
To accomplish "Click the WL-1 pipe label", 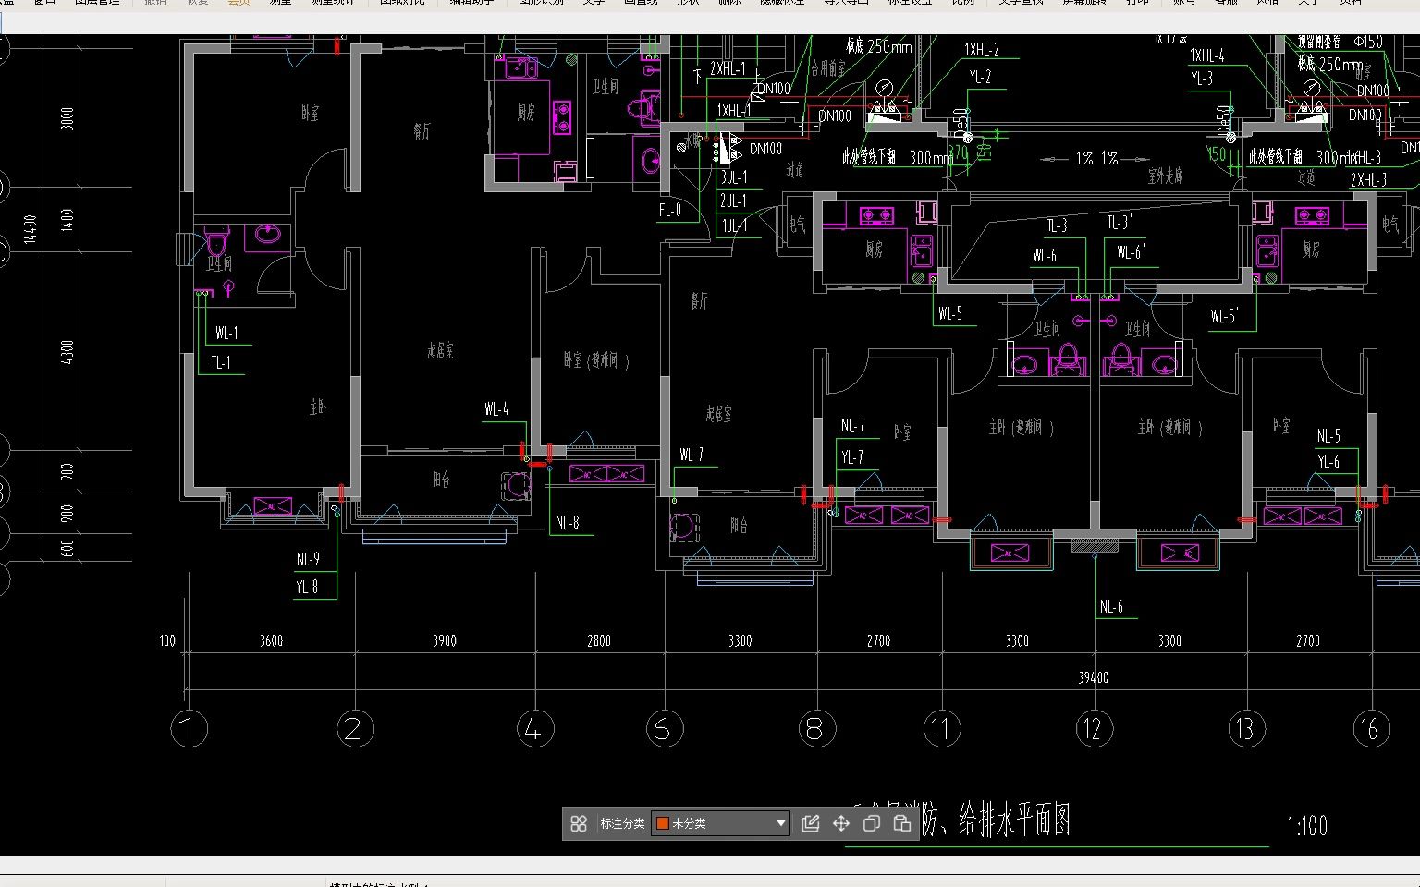I will (226, 334).
